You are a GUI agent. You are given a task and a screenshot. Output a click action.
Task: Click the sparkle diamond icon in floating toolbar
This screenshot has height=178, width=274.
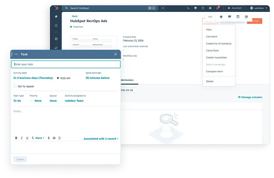[x=221, y=17]
